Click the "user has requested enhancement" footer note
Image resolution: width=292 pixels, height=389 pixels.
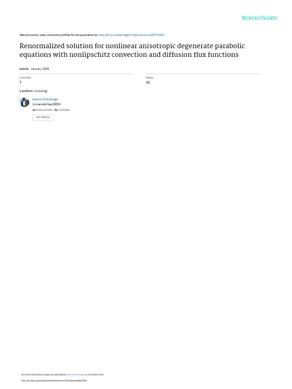(54, 380)
